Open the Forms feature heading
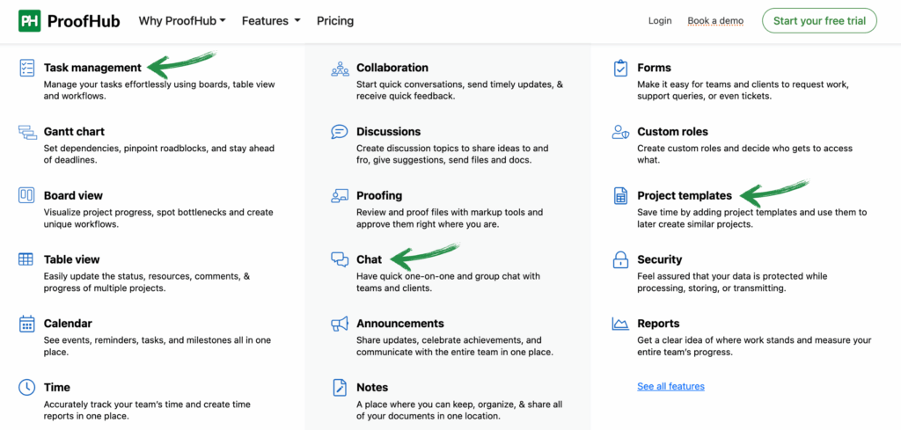The image size is (901, 430). 654,68
